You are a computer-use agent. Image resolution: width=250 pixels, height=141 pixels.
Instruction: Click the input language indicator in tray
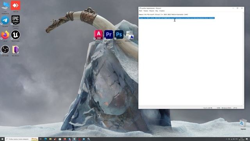pos(236,139)
